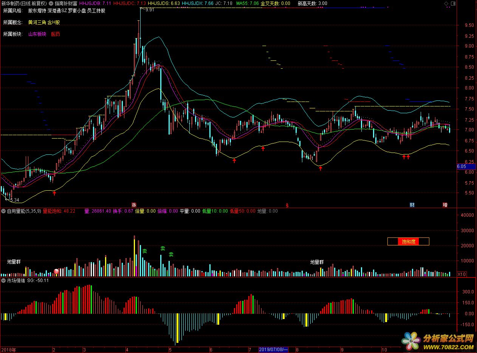Click the 市场情绪 indicator title
The image size is (477, 353).
coord(16,281)
